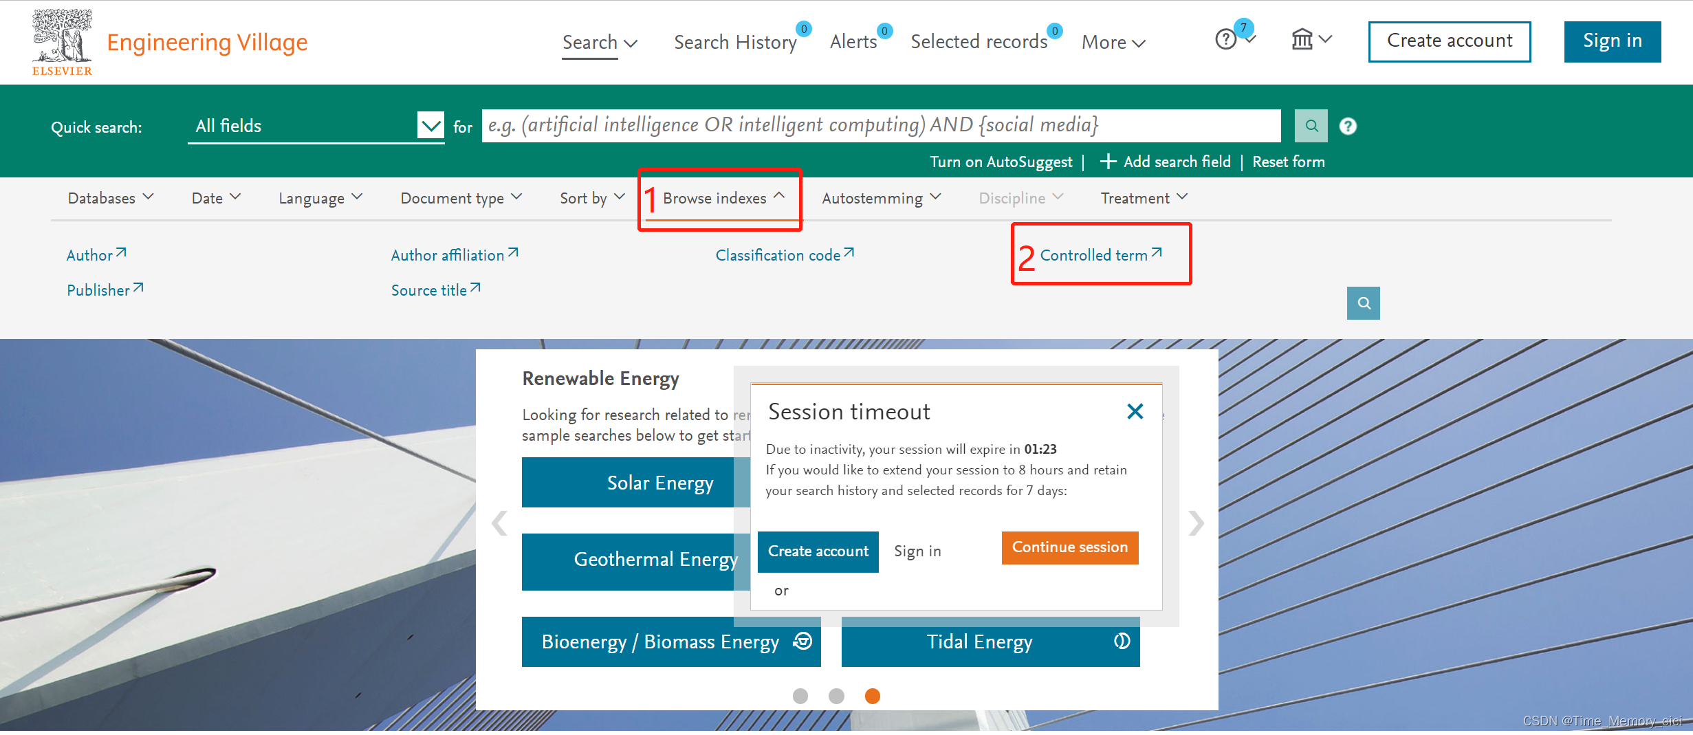Open Publisher browse index

[x=105, y=290]
